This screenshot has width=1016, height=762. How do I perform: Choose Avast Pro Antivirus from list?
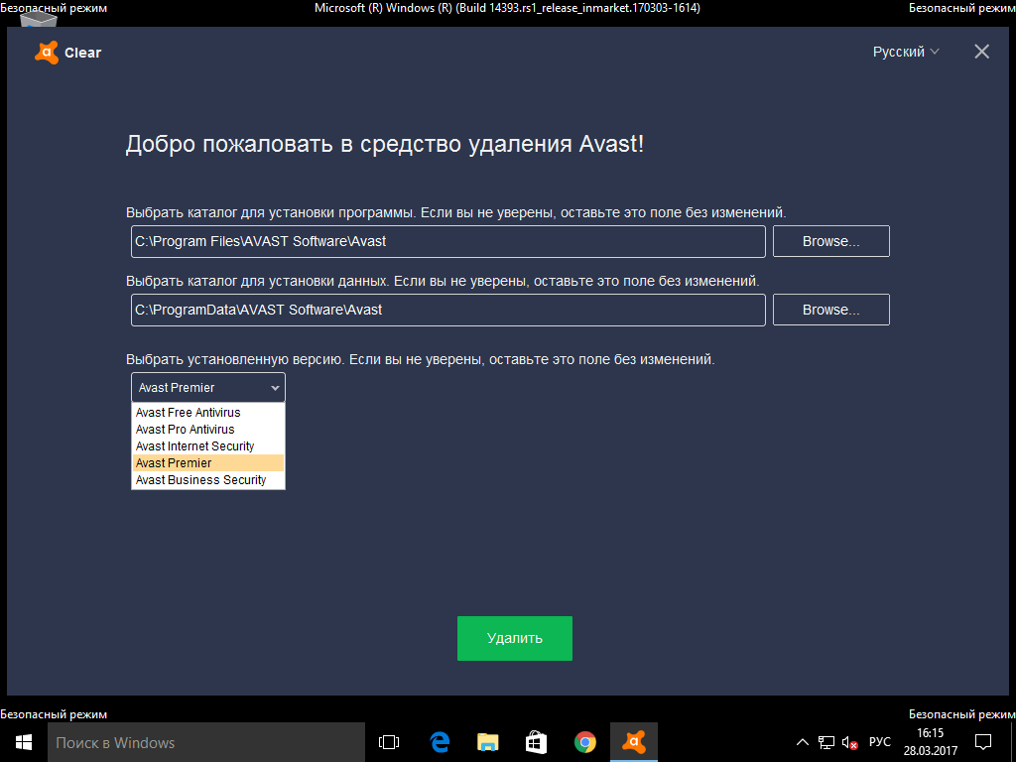(x=208, y=429)
